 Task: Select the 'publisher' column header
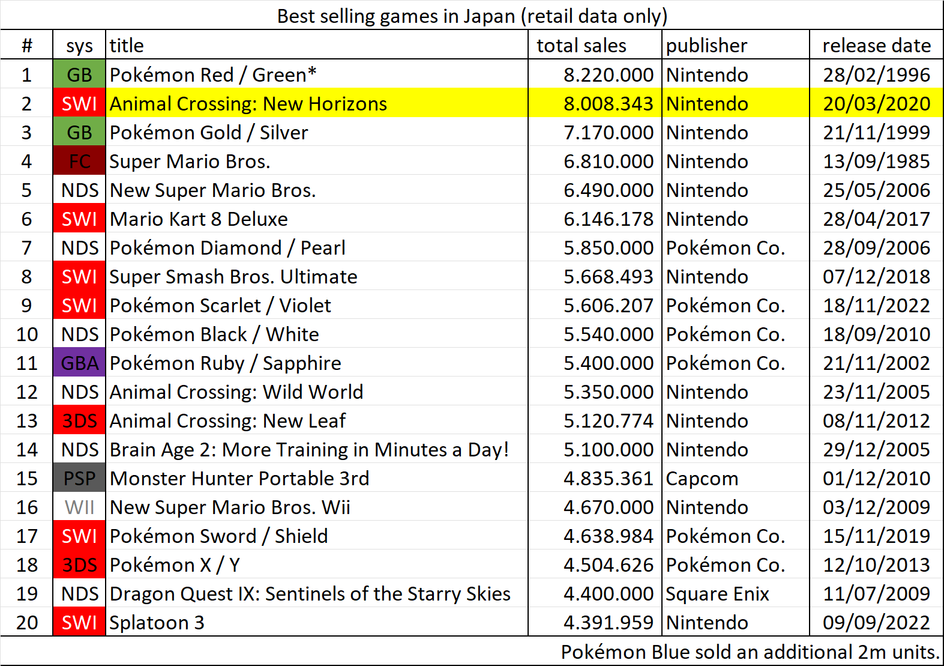coord(706,46)
